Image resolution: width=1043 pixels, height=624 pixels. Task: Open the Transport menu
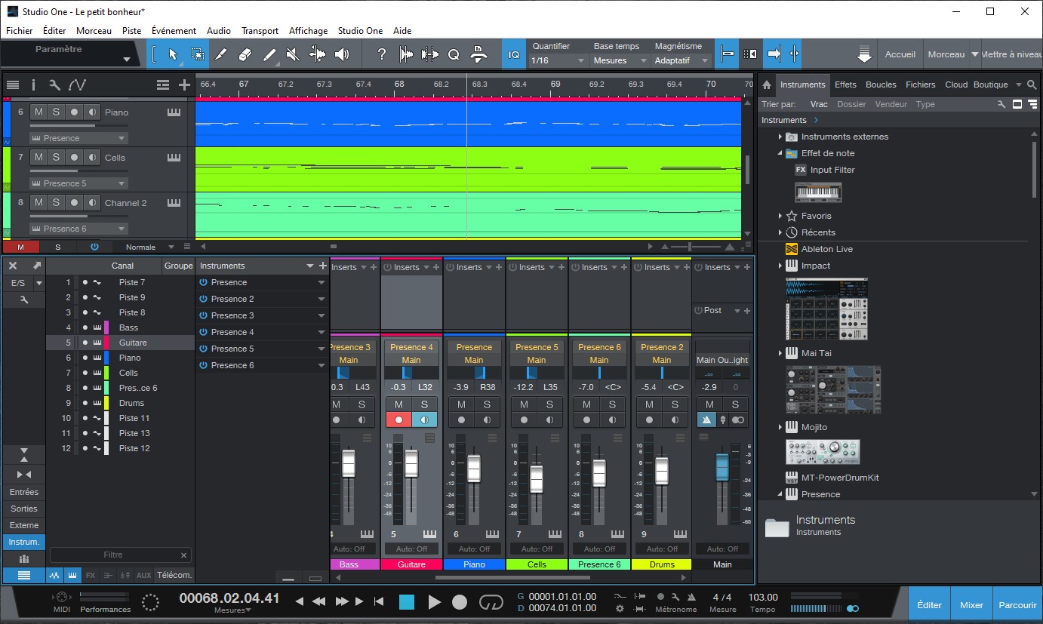click(x=260, y=31)
